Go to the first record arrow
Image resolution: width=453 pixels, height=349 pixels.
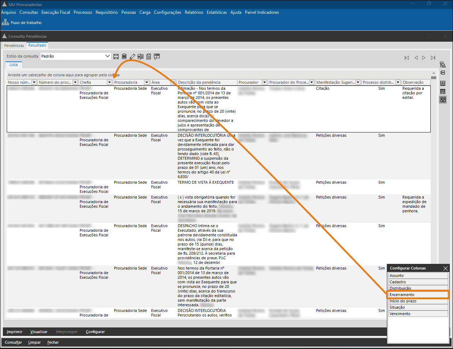tap(407, 58)
